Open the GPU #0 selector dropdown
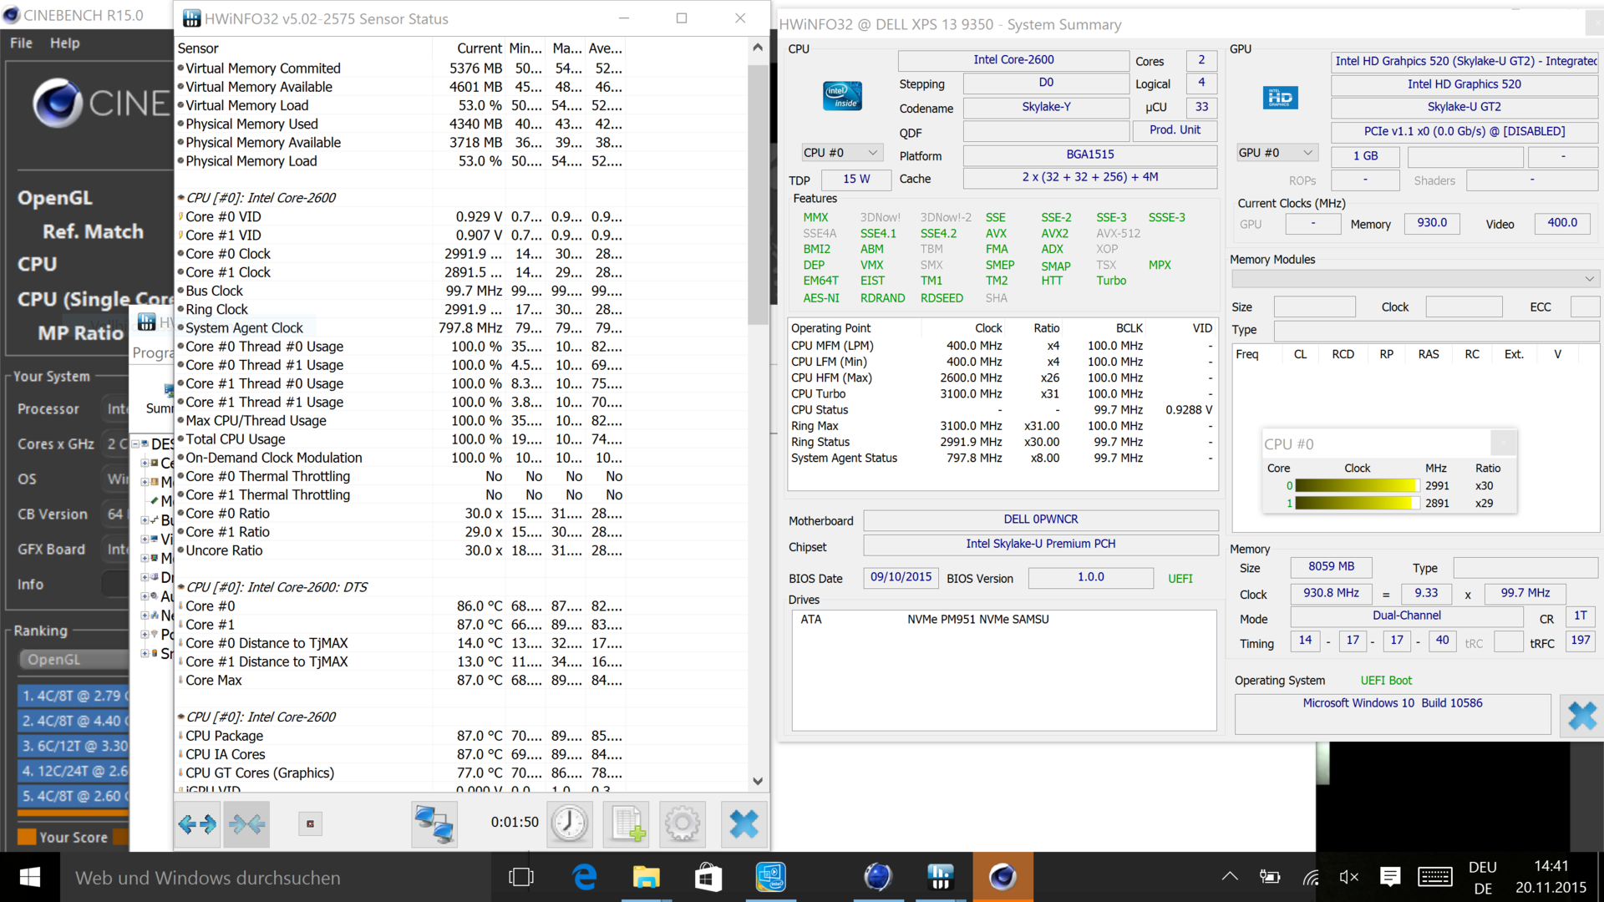 pos(1277,153)
